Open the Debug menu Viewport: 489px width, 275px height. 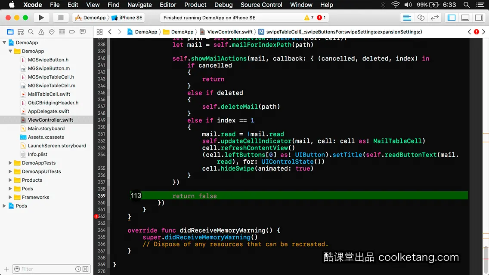223,5
